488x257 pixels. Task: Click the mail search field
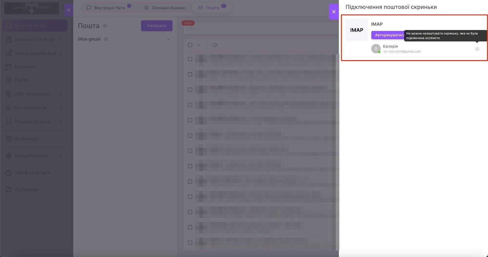coord(261,28)
